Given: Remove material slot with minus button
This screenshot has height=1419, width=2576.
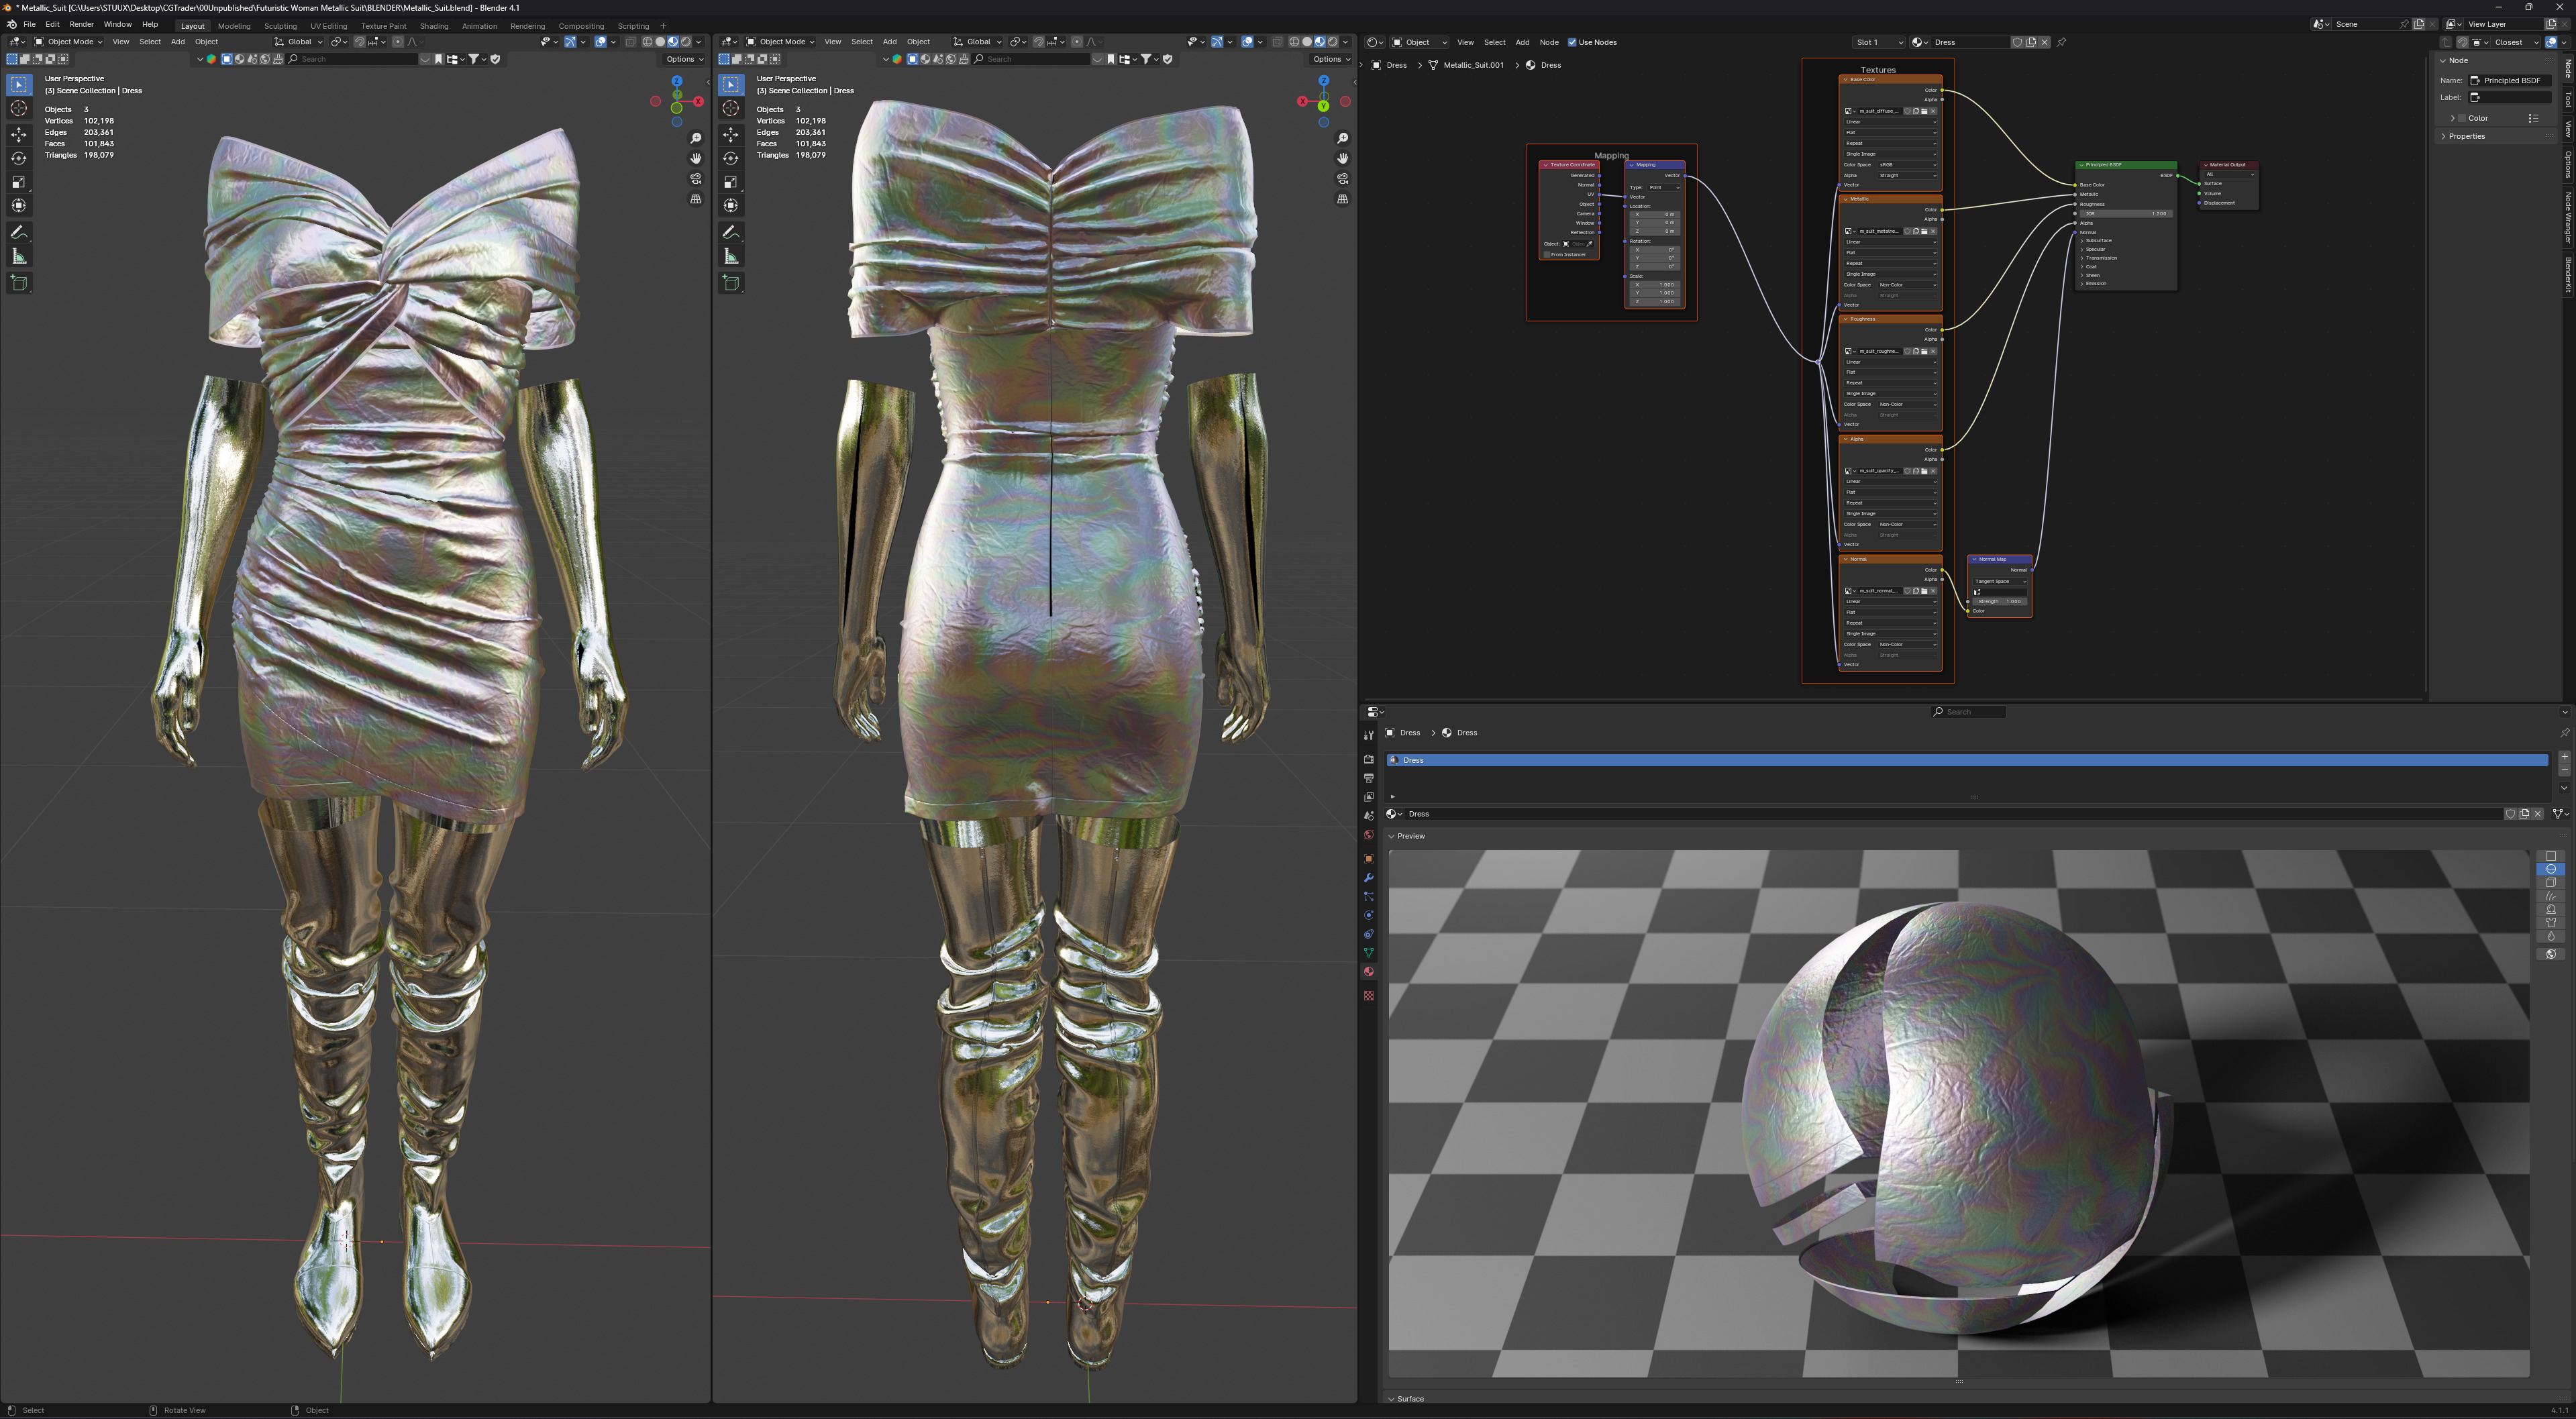Looking at the screenshot, I should click(x=2564, y=770).
